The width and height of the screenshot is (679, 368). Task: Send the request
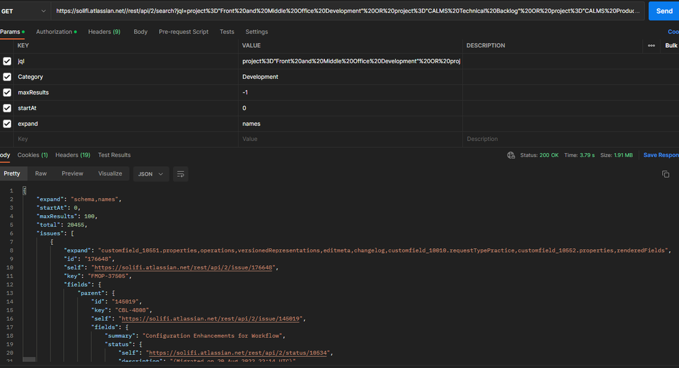coord(664,12)
